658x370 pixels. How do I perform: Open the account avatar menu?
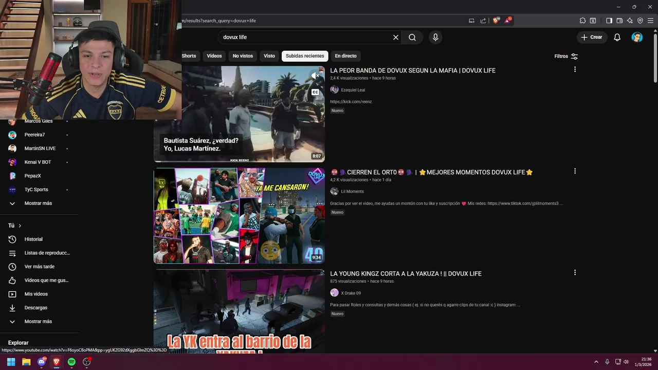click(637, 37)
